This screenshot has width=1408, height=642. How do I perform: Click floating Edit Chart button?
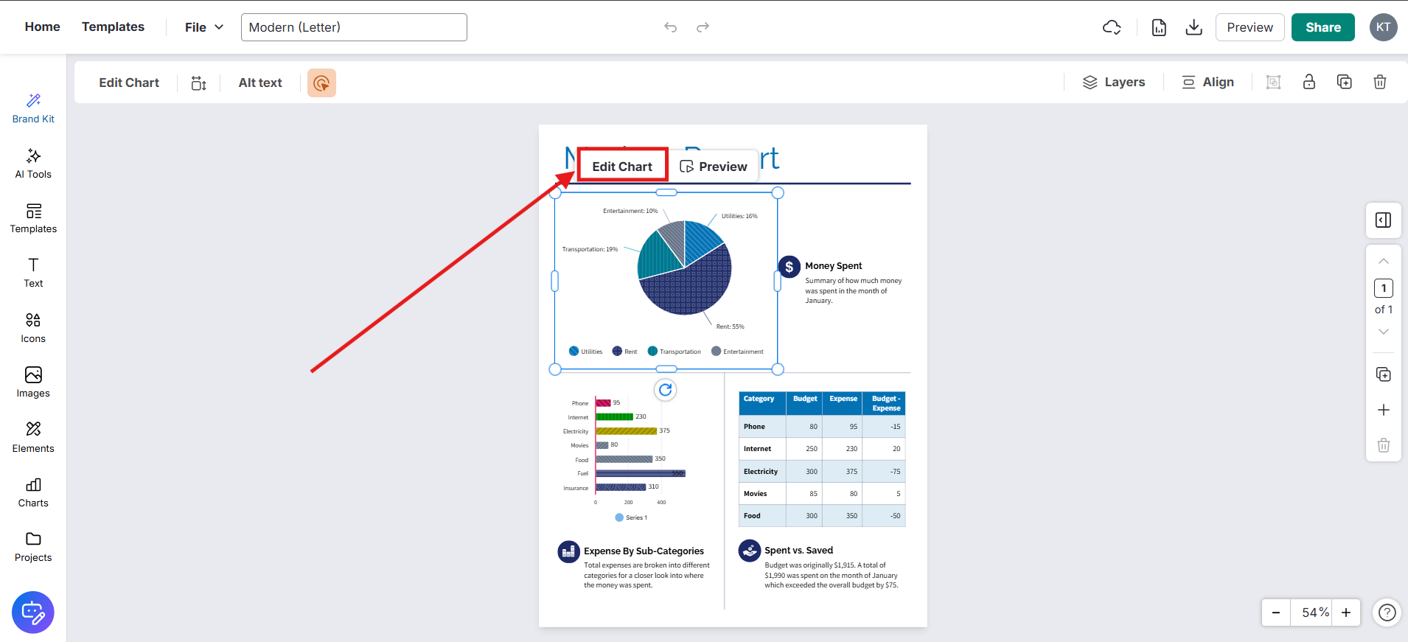pos(622,167)
